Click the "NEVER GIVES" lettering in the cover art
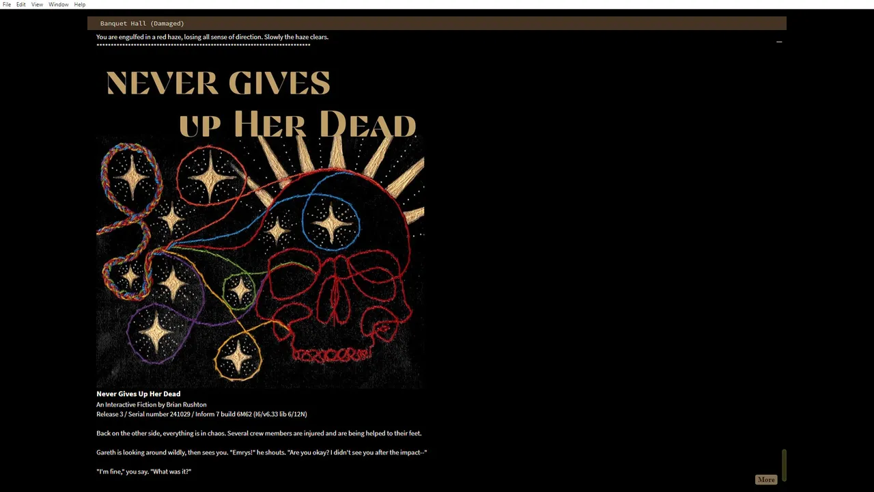 218,83
